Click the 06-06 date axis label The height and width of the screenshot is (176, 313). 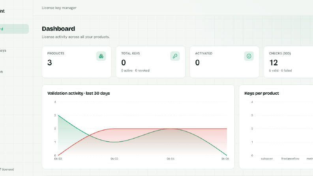pos(225,159)
